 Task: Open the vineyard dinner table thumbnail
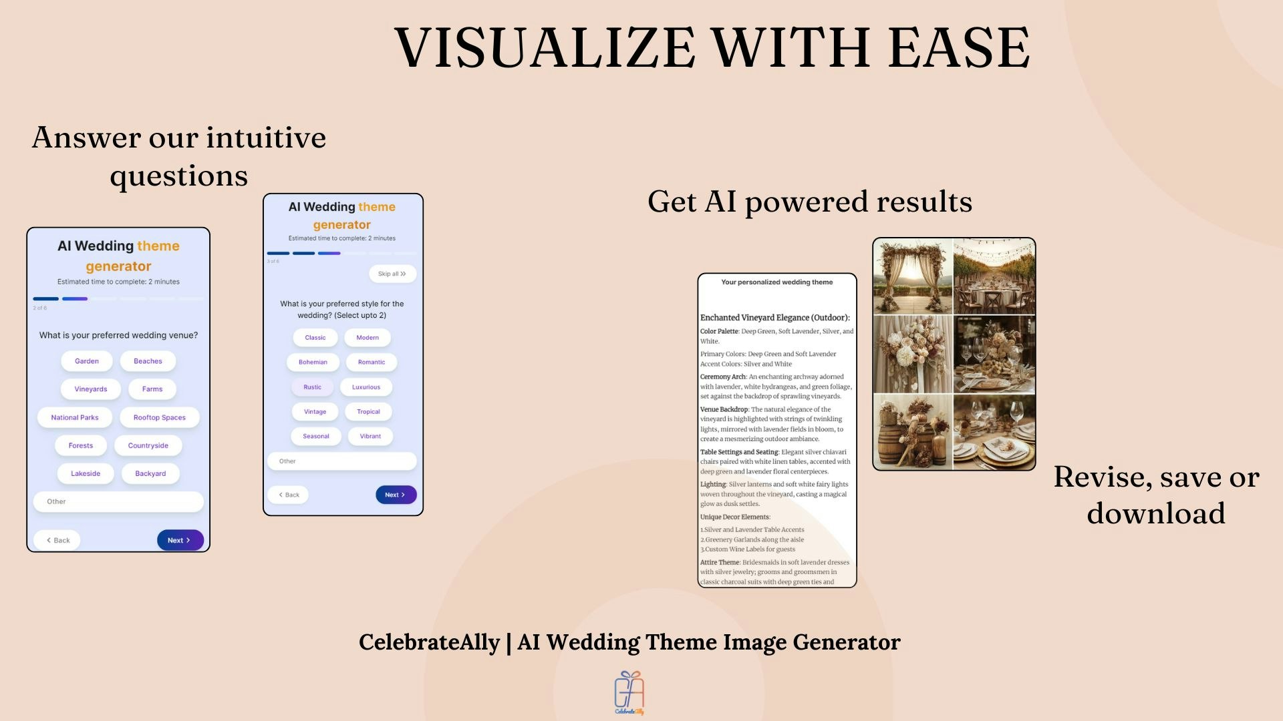click(994, 277)
